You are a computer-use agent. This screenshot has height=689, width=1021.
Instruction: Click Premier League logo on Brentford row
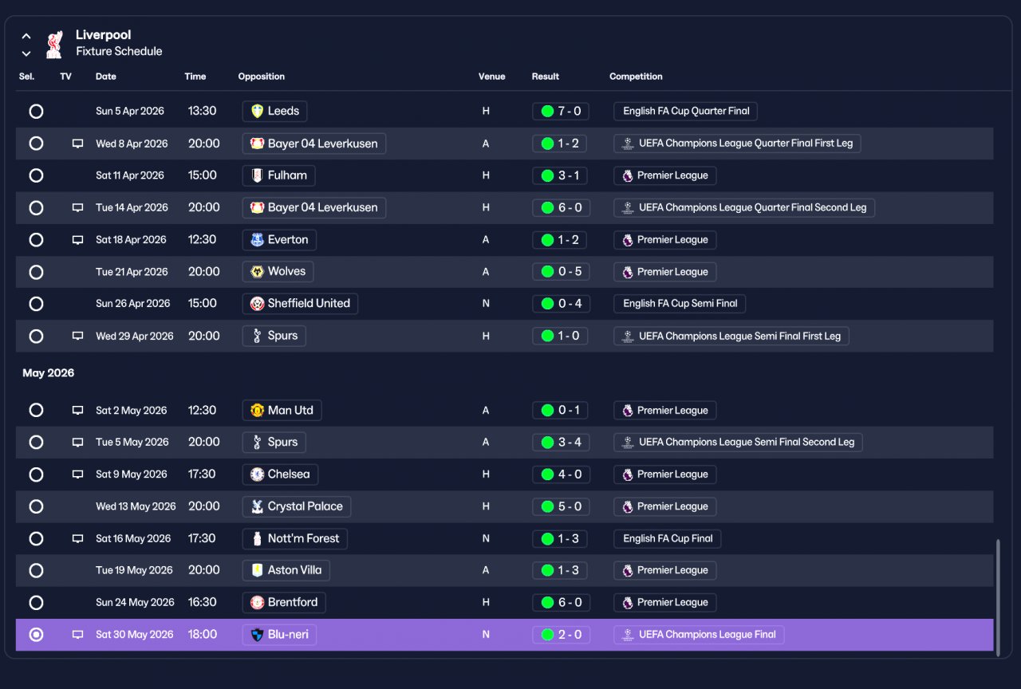(x=628, y=603)
